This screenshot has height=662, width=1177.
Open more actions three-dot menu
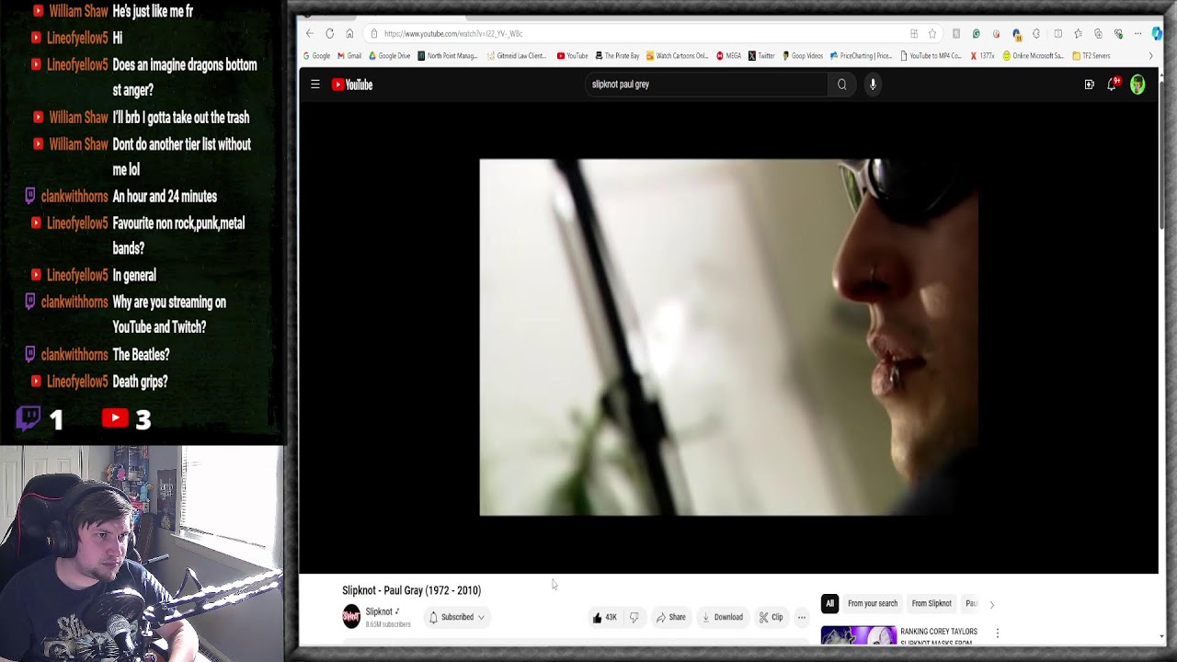(802, 617)
